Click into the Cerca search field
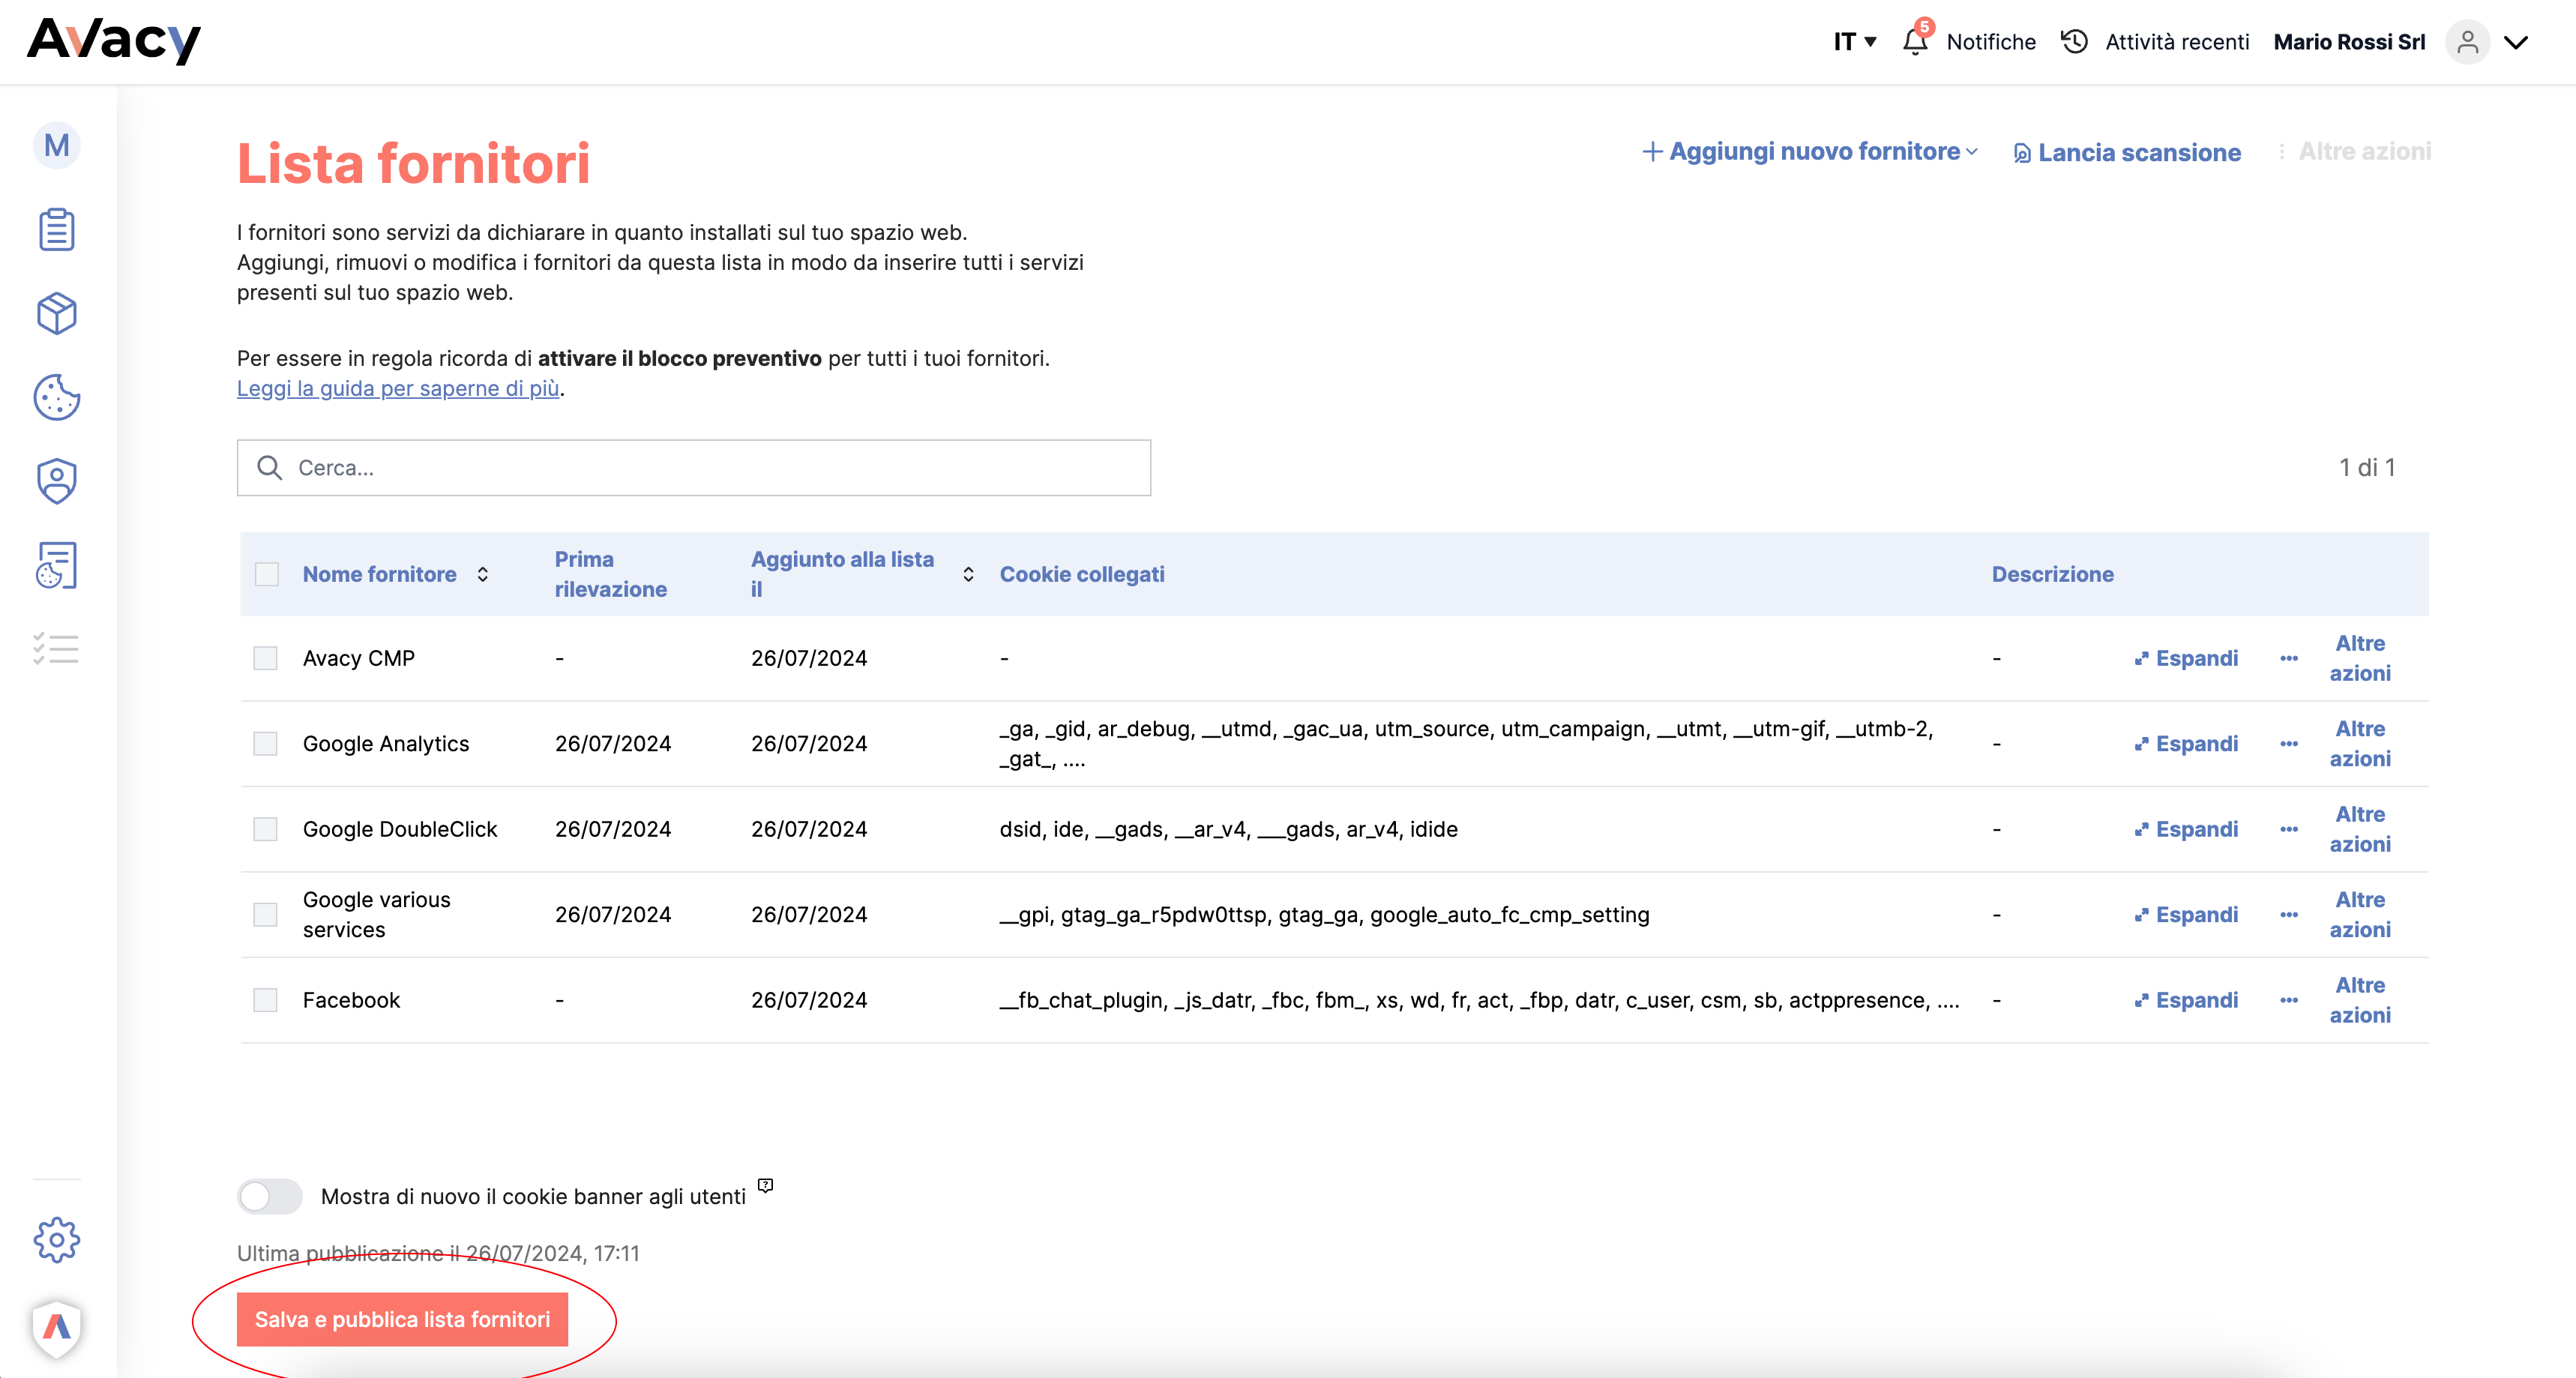Image resolution: width=2576 pixels, height=1378 pixels. click(x=694, y=468)
